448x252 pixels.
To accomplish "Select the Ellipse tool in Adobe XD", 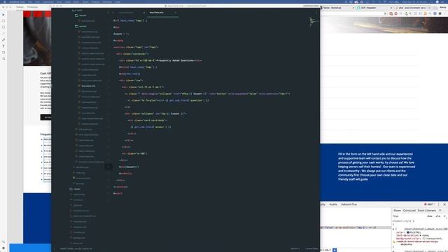I will [x=3, y=27].
